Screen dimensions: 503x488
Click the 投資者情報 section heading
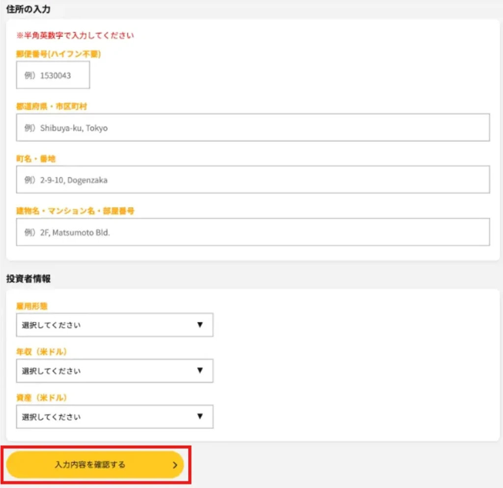[28, 278]
